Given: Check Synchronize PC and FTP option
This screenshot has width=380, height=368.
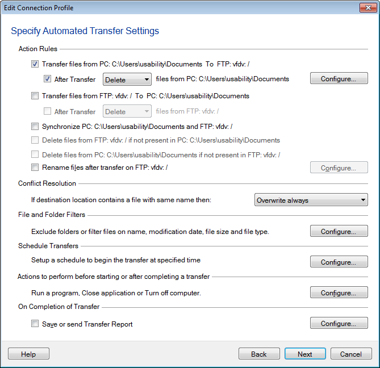Looking at the screenshot, I should tap(35, 126).
